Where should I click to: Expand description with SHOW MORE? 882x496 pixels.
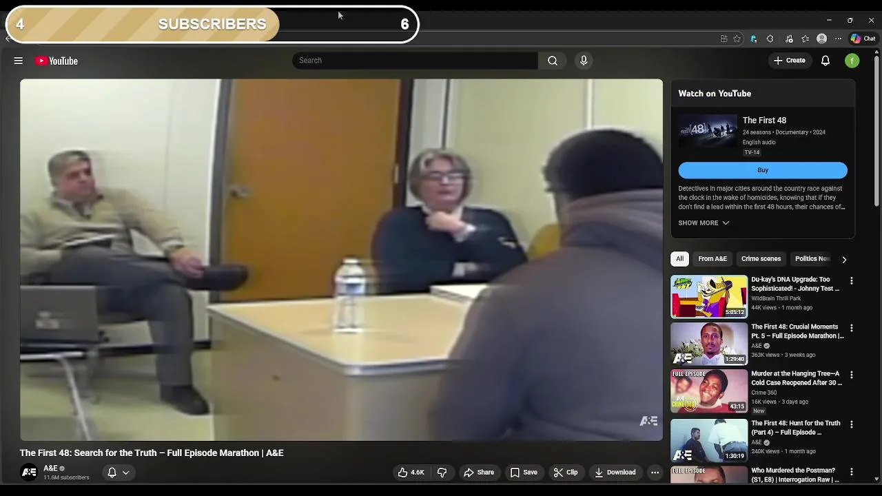[x=704, y=223]
